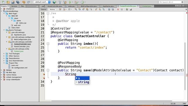
Task: Clear the search field with X button
Action: click(x=182, y=2)
